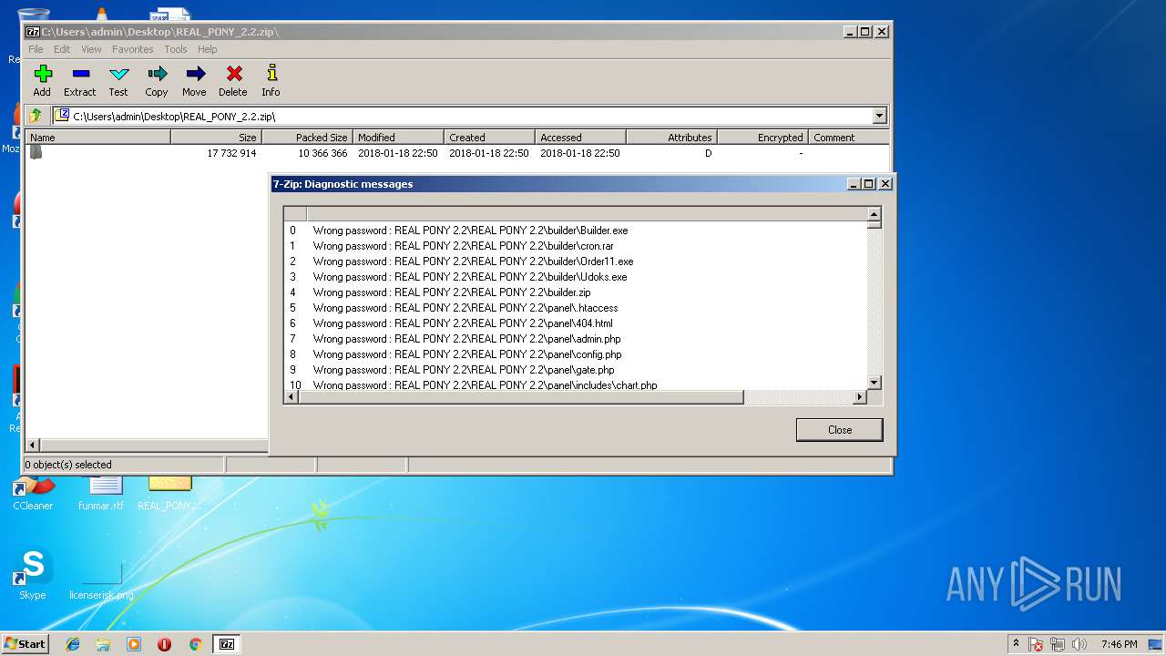Screen dimensions: 1166x656
Task: Open the View menu
Action: click(x=91, y=49)
